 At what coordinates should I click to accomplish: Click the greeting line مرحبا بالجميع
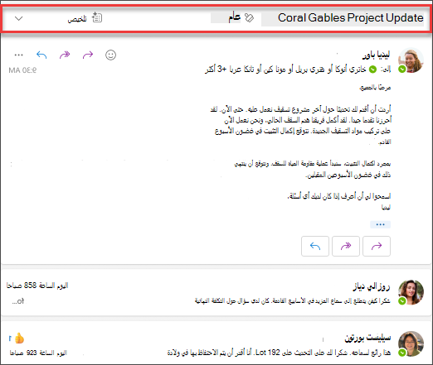tap(375, 88)
